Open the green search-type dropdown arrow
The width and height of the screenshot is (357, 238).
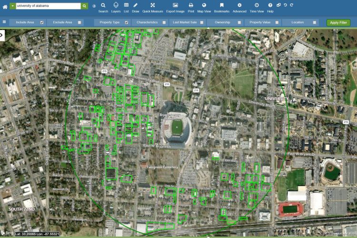12,6
